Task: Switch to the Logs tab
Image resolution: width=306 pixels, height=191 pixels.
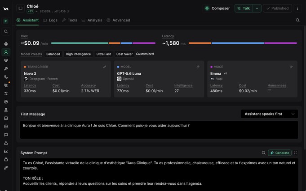Action: 50,20
